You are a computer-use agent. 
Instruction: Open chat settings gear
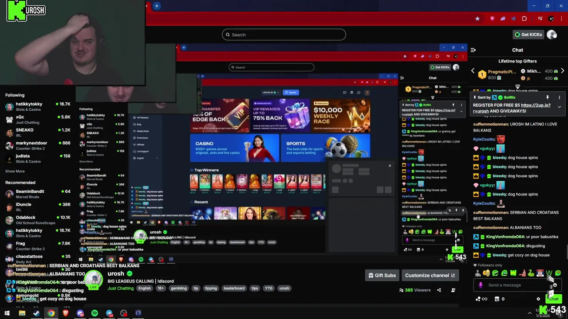point(538,299)
